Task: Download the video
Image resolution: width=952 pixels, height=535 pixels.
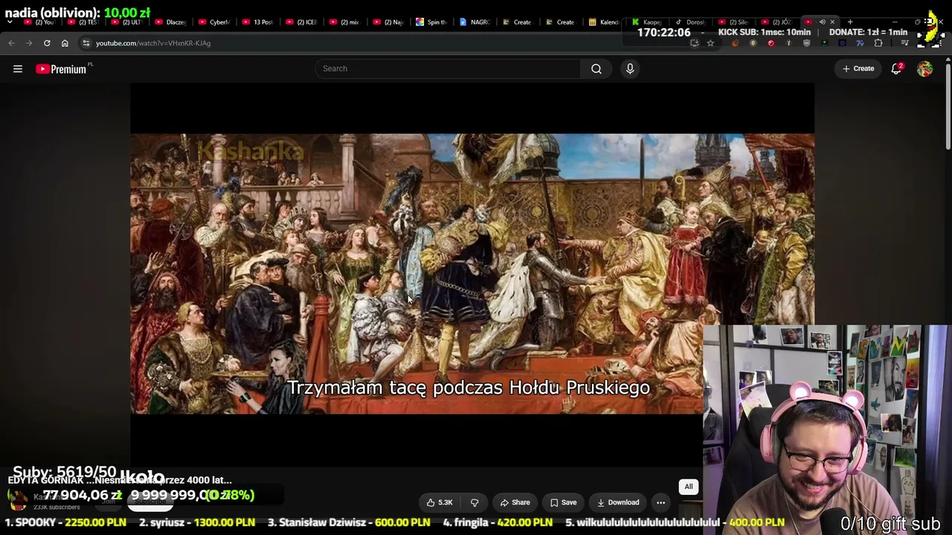Action: point(618,502)
